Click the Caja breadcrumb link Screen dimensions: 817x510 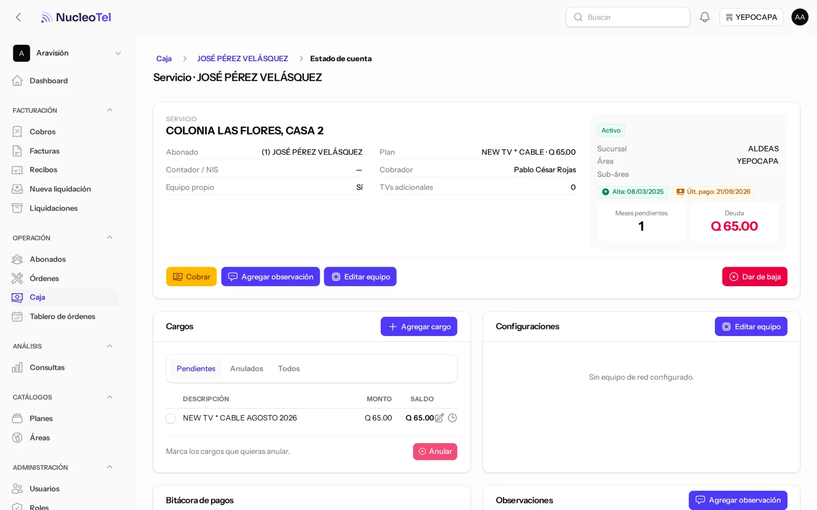click(x=164, y=59)
